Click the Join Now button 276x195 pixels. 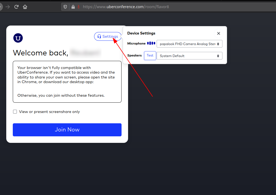point(67,130)
